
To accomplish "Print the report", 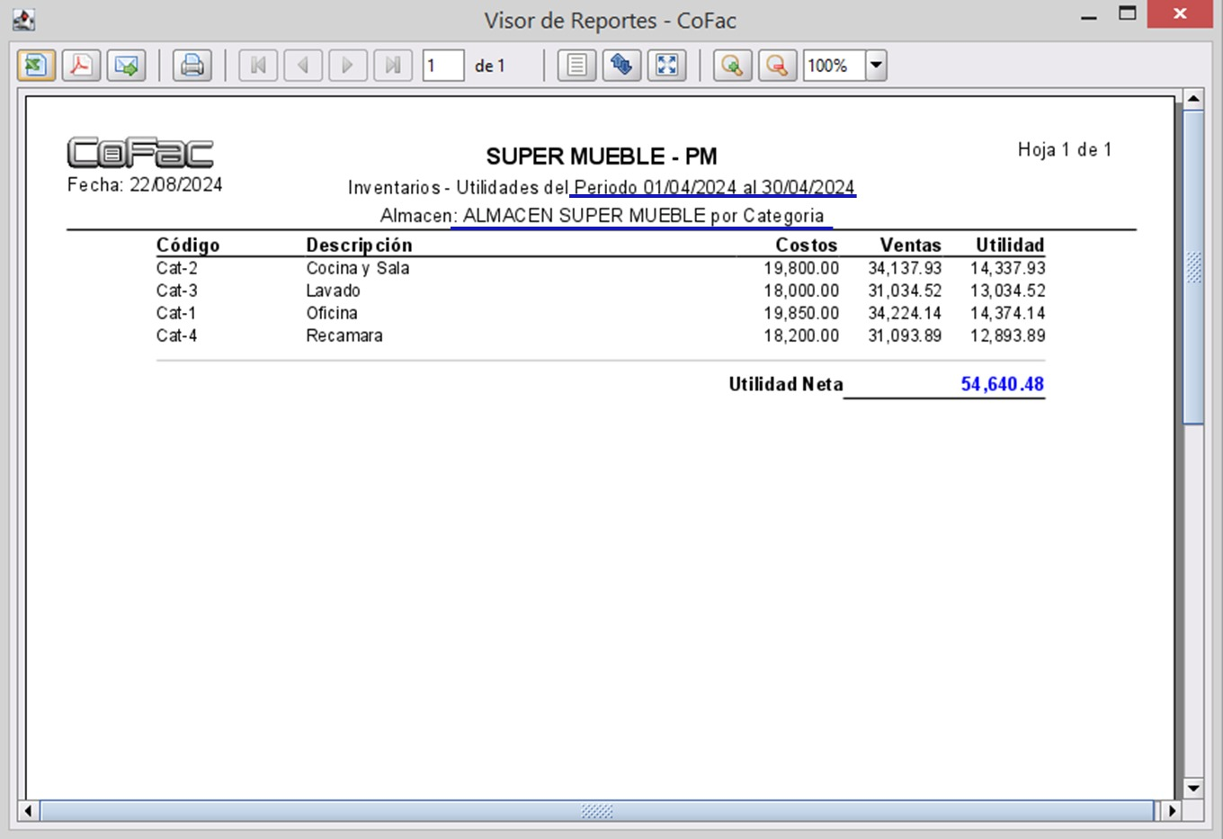I will coord(192,66).
